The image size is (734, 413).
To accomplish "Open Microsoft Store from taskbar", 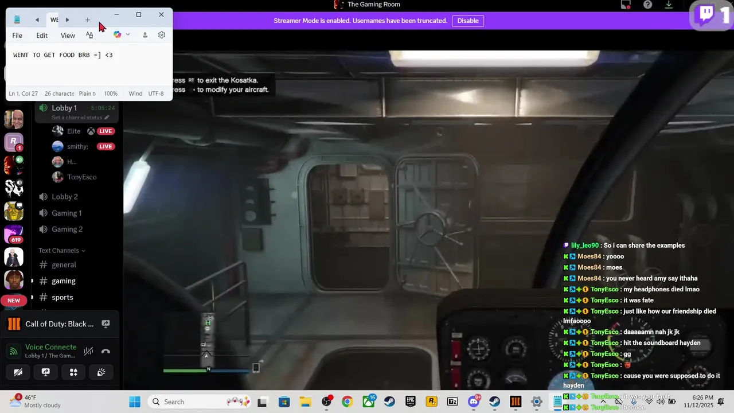I will point(284,402).
